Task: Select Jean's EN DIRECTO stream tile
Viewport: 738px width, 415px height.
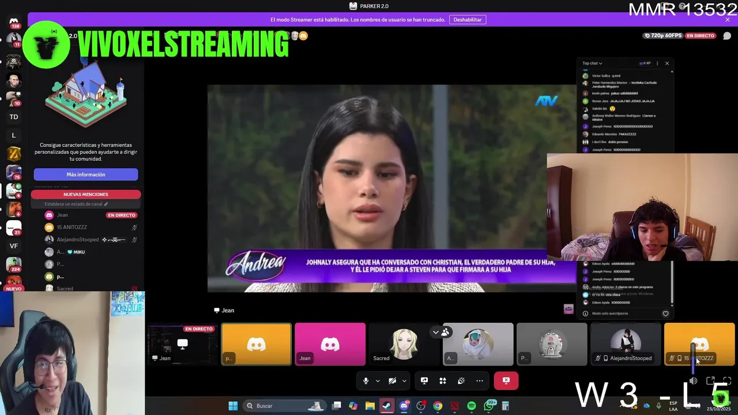Action: 182,344
